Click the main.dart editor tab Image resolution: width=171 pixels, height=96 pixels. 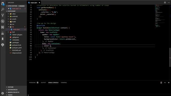pos(34,3)
